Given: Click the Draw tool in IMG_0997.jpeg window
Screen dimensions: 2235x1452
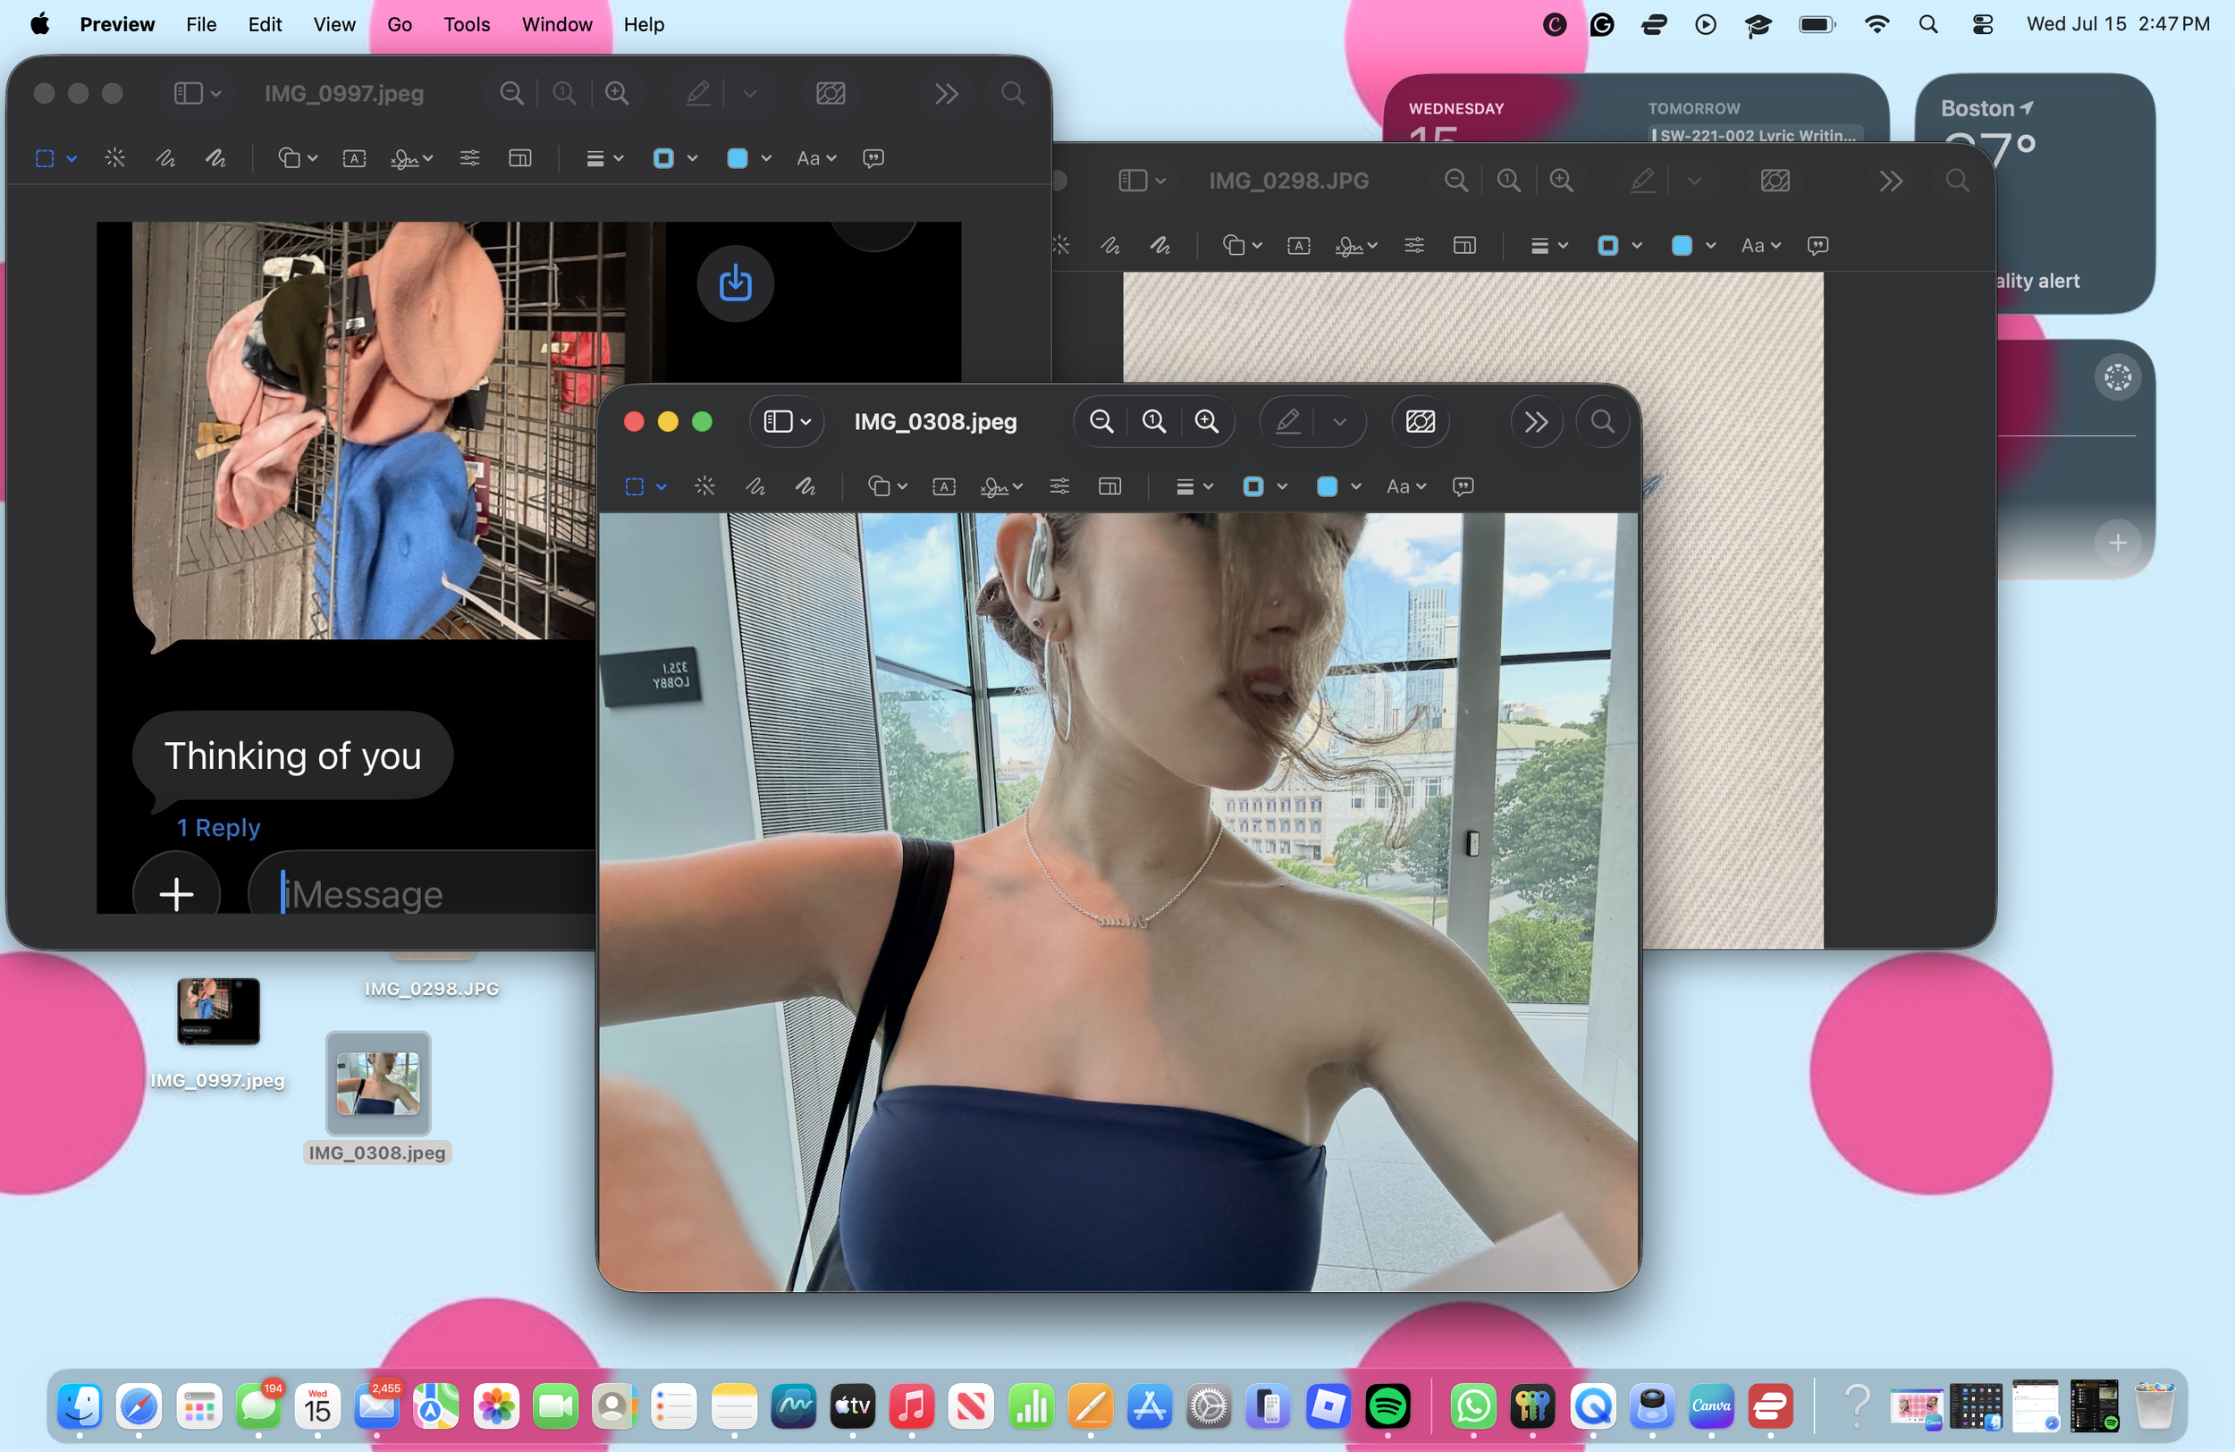Looking at the screenshot, I should pos(216,157).
